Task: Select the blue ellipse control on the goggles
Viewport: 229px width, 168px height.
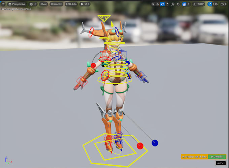Action: point(117,32)
